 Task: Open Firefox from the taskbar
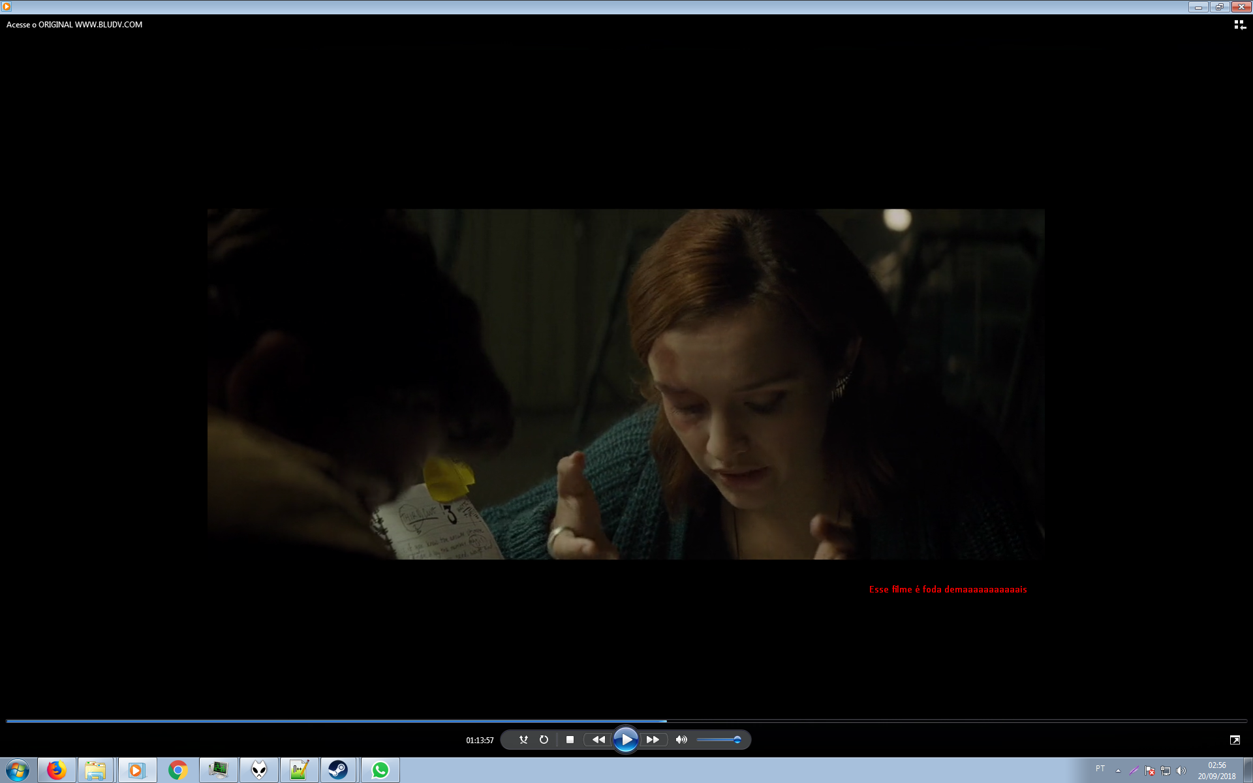pyautogui.click(x=57, y=770)
